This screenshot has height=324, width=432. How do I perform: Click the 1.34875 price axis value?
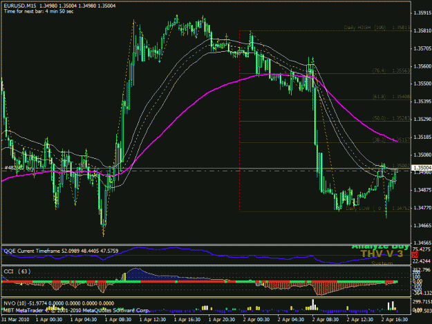pos(422,190)
